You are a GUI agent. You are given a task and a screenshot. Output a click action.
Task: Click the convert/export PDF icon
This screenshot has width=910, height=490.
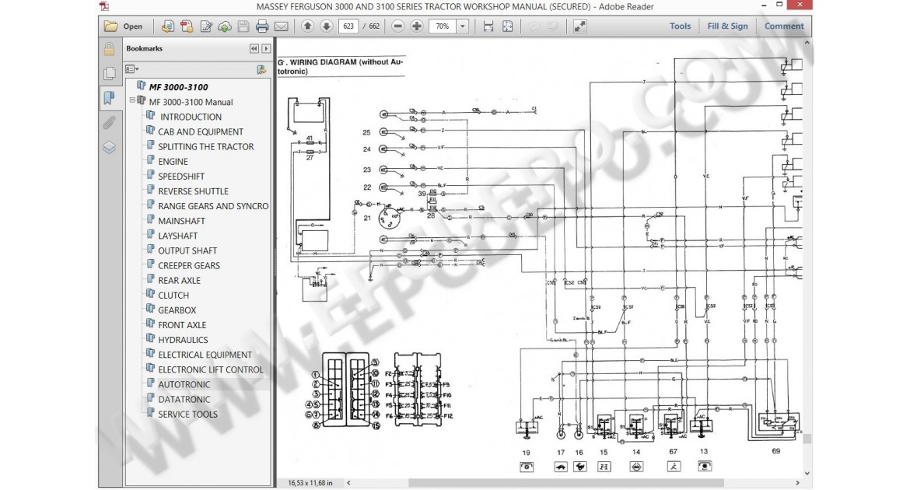[187, 26]
